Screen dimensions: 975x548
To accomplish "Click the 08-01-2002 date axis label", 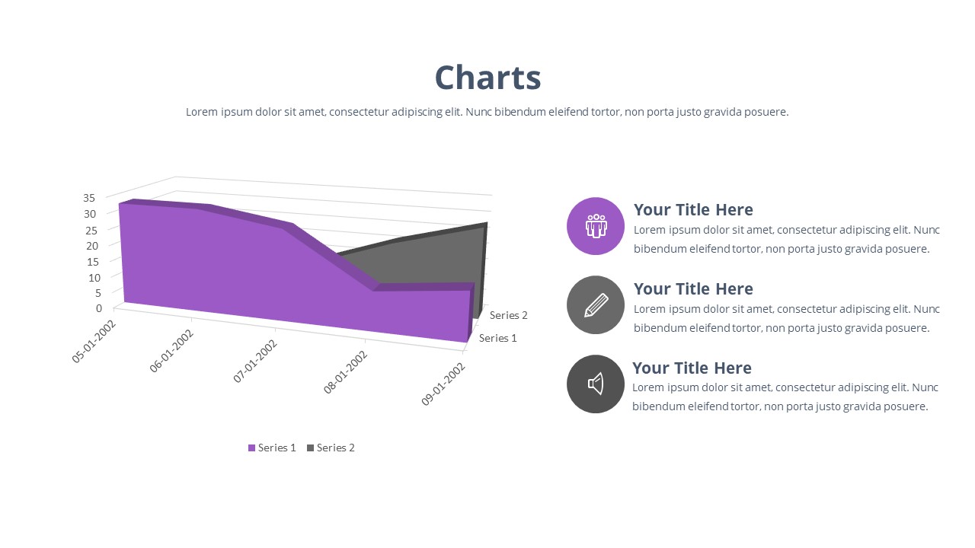I will tap(346, 372).
